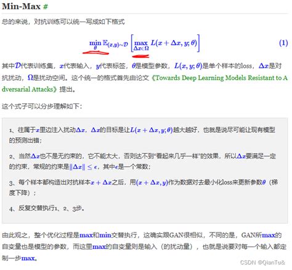Viewport: 292px width, 270px height.
Task: Click the Ω symbol in description paragraph
Action: click(30, 77)
